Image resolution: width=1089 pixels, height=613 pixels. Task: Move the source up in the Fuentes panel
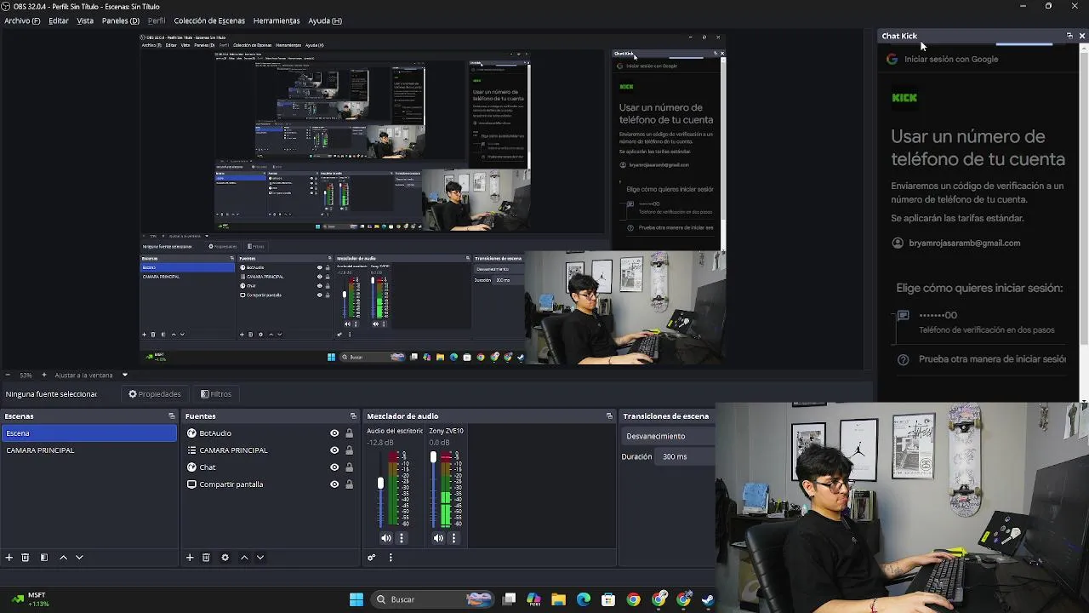pyautogui.click(x=244, y=558)
